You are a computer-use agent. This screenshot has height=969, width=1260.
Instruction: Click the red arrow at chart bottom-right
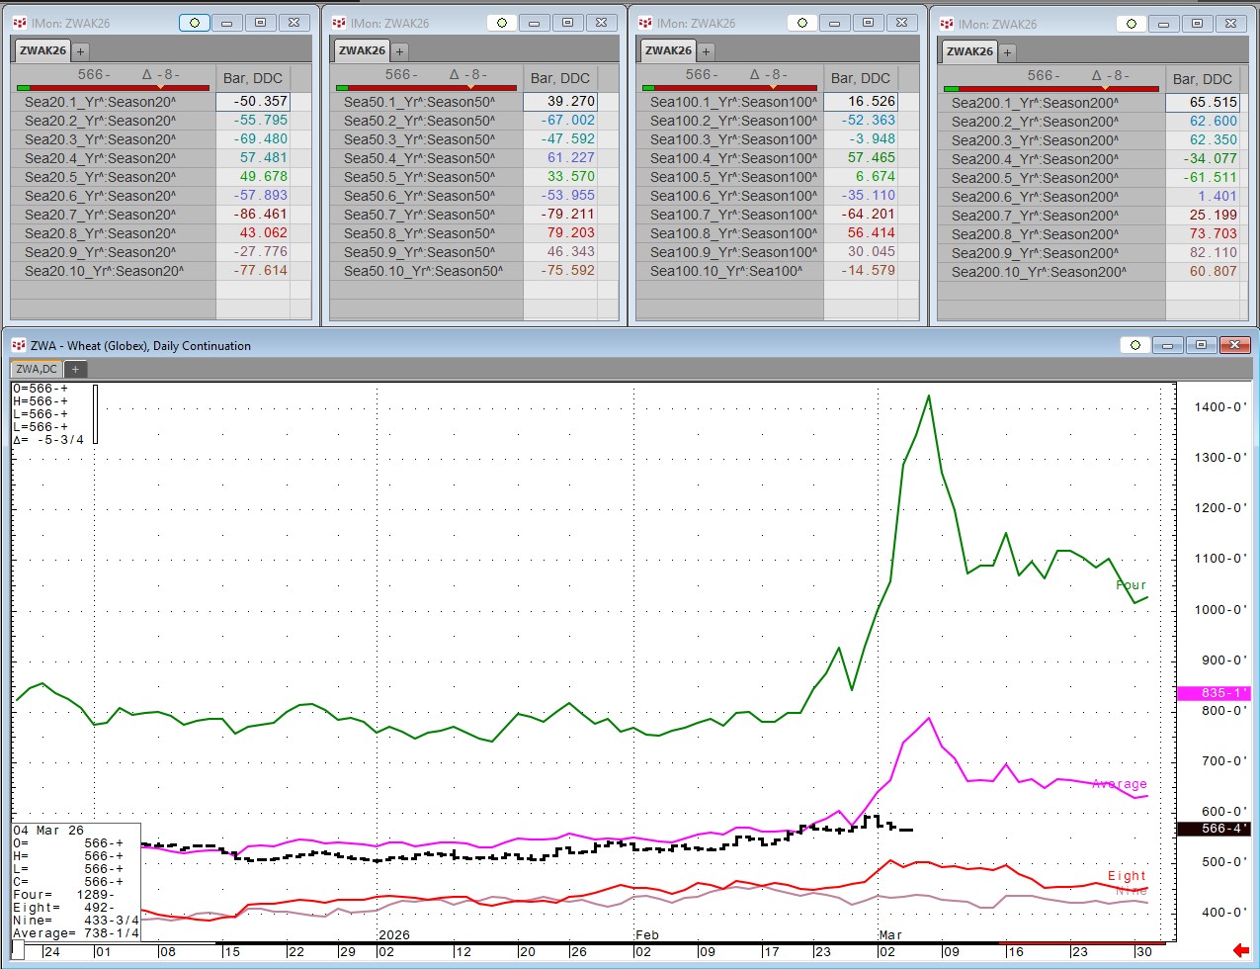pyautogui.click(x=1241, y=951)
